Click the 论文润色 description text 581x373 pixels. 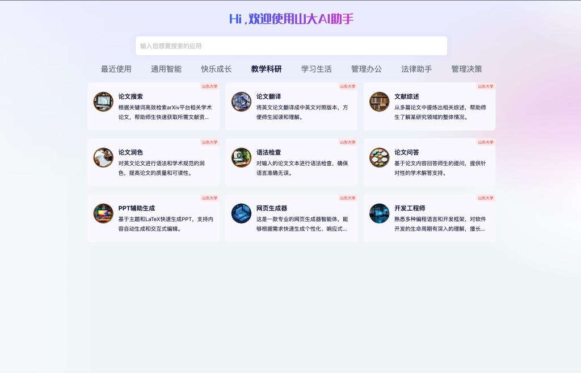tap(162, 168)
